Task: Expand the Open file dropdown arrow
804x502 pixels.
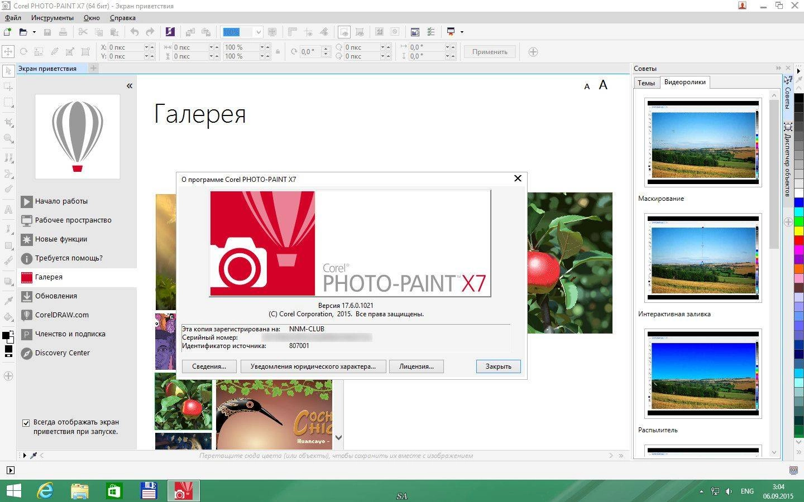Action: [34, 32]
